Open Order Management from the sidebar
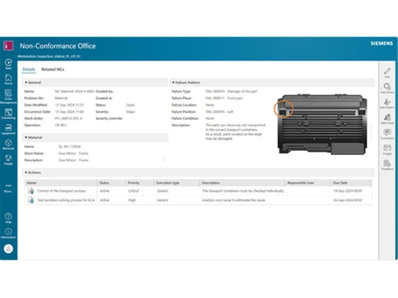Viewport: 398px width, 298px height. [8, 96]
